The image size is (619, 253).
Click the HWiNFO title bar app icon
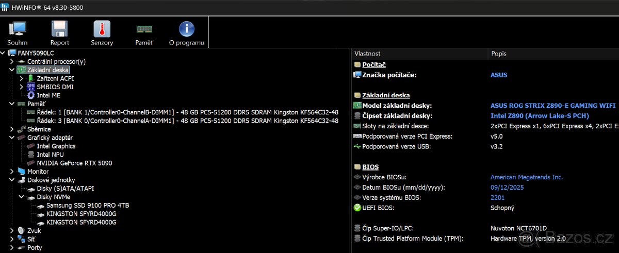point(5,7)
